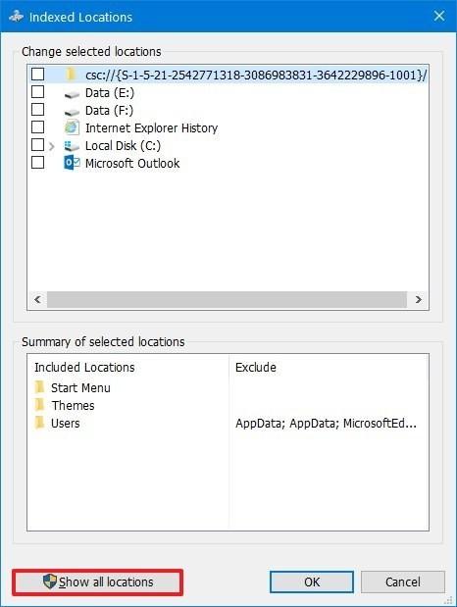
Task: Select the Local Disk (C:) drive icon
Action: (x=72, y=145)
